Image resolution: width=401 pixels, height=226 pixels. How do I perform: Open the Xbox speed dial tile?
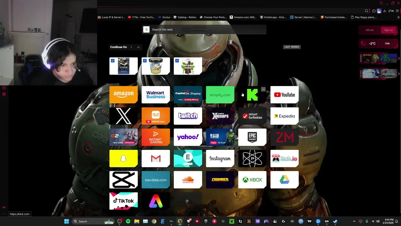pyautogui.click(x=252, y=180)
